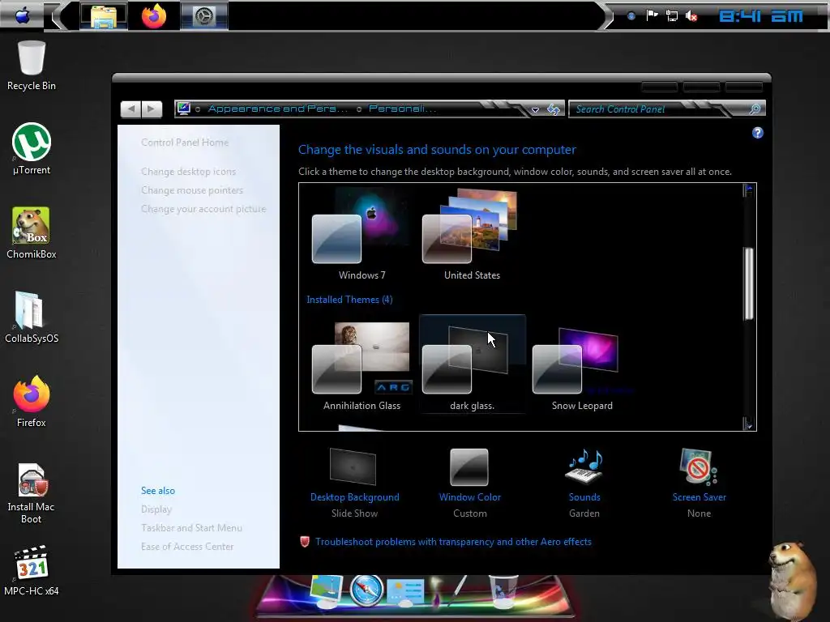This screenshot has width=830, height=622.
Task: Open Taskbar and Start Menu link
Action: (x=191, y=527)
